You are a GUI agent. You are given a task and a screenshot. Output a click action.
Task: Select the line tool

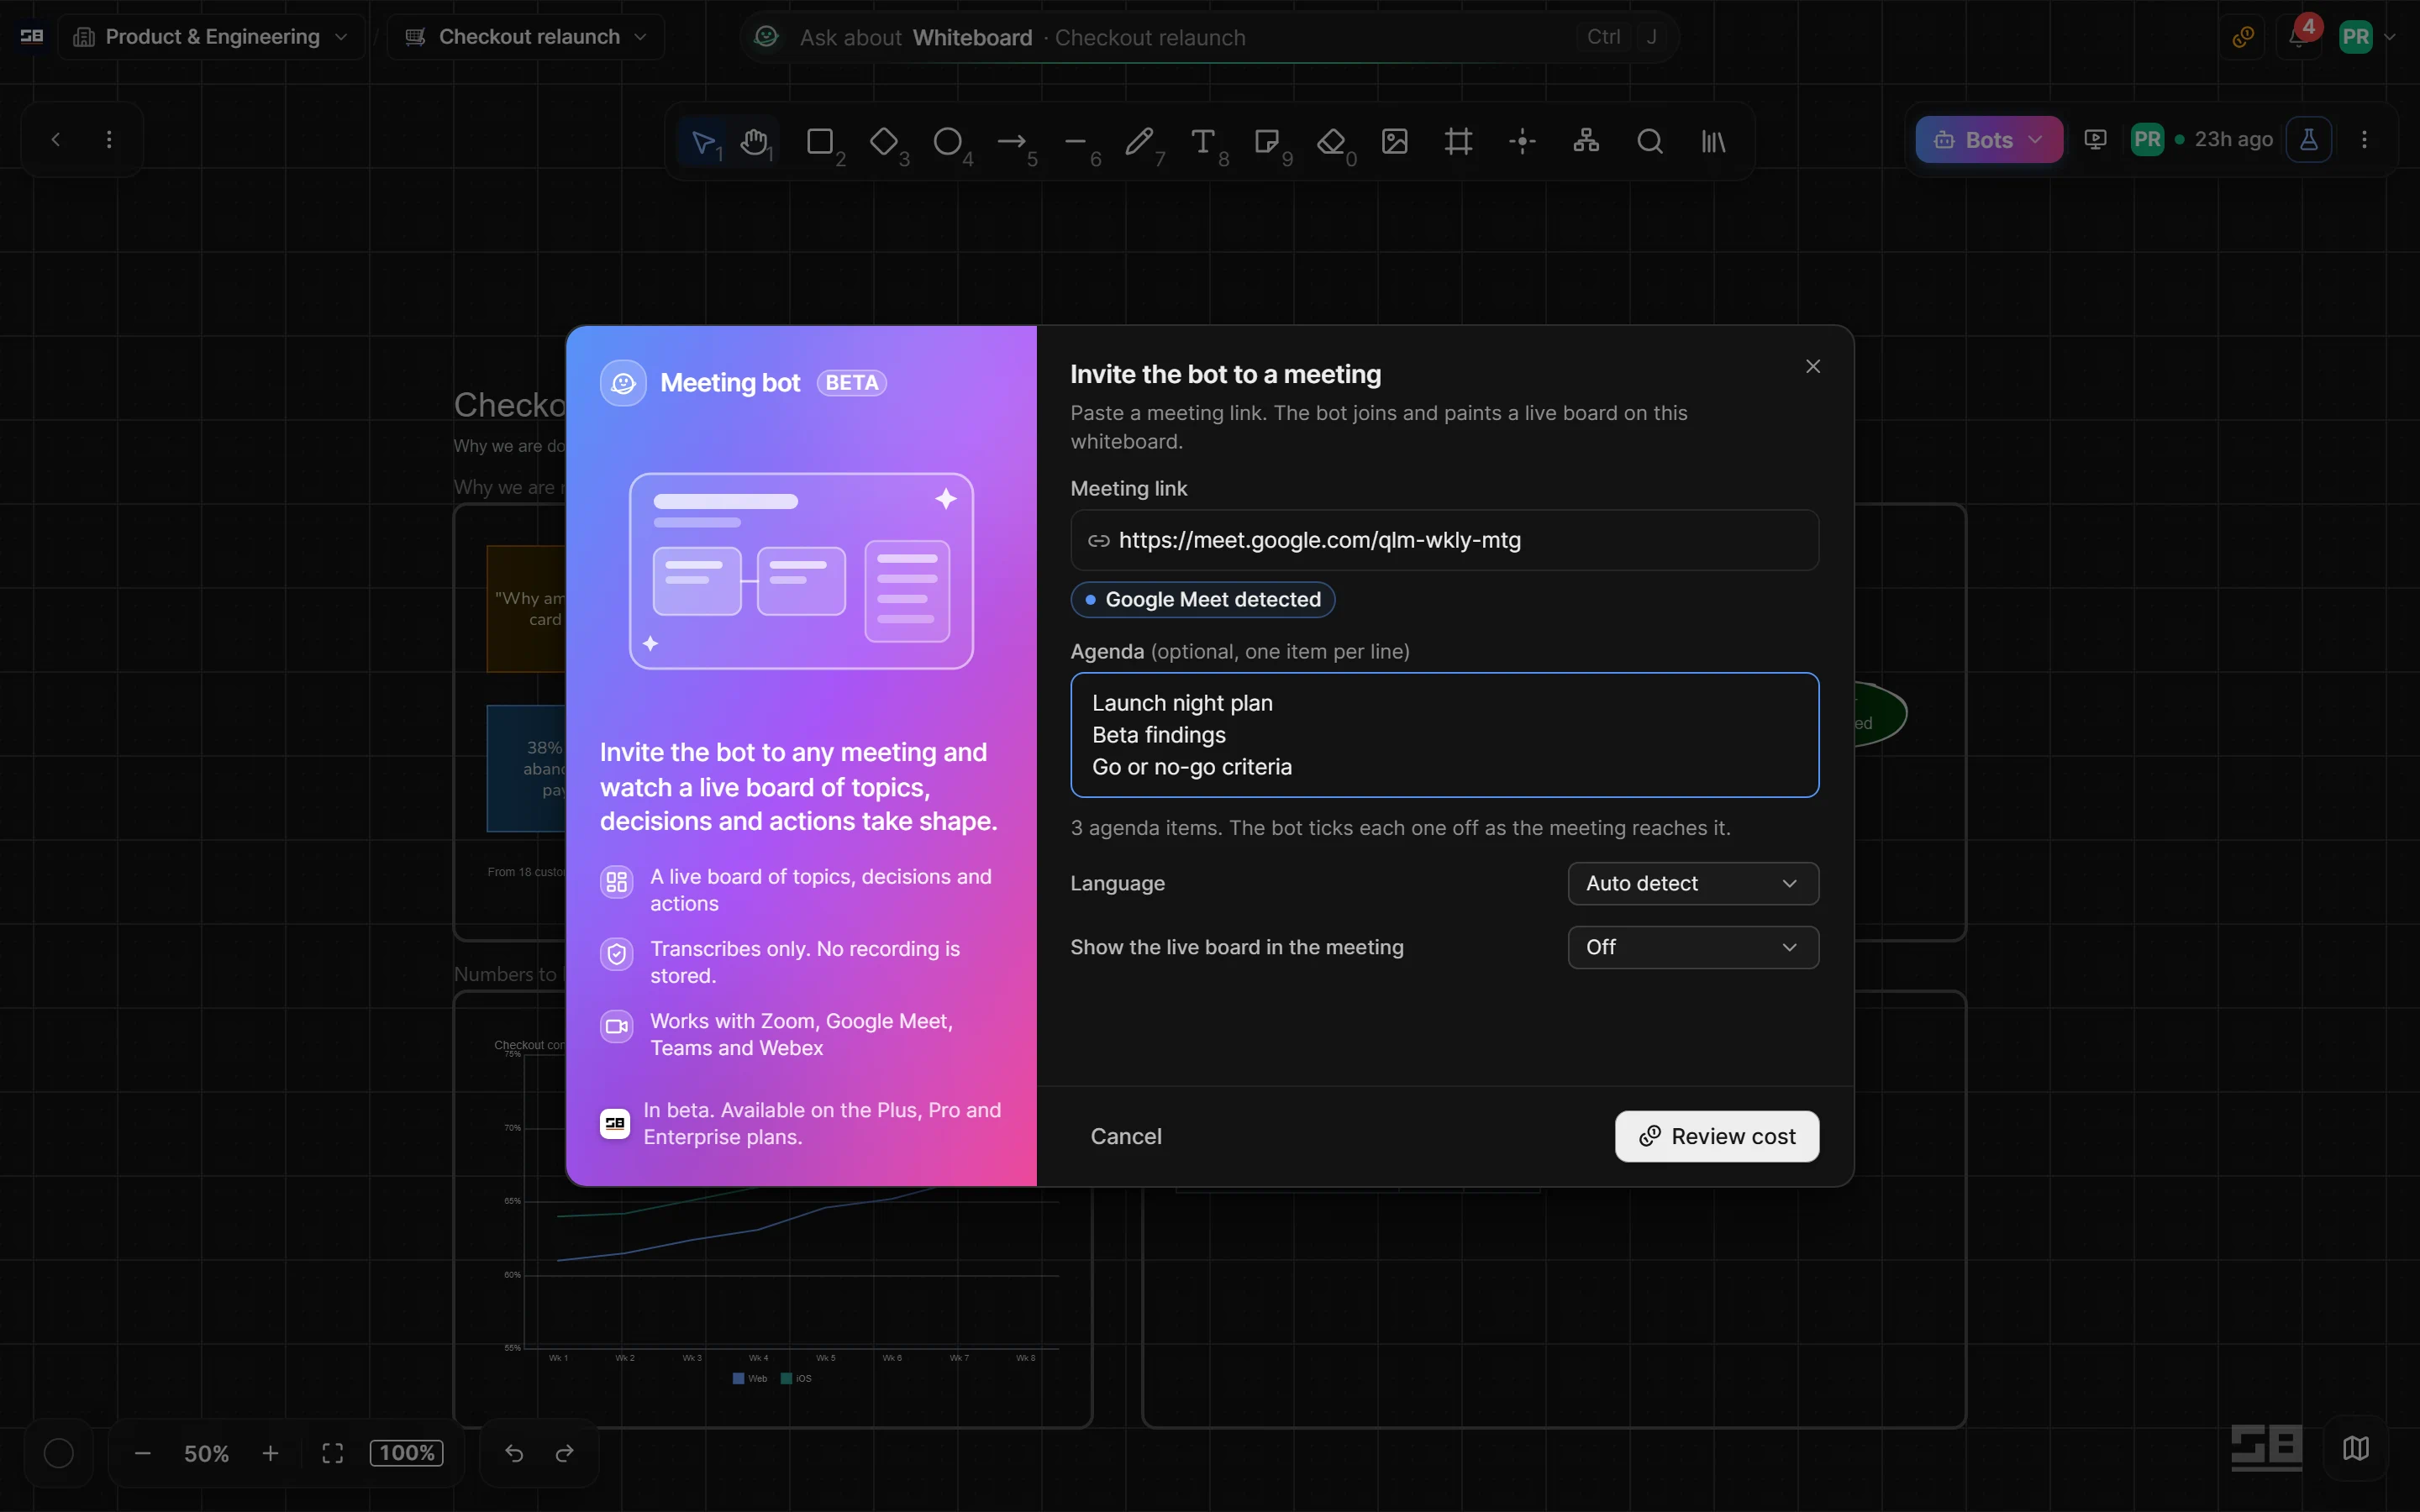1076,142
